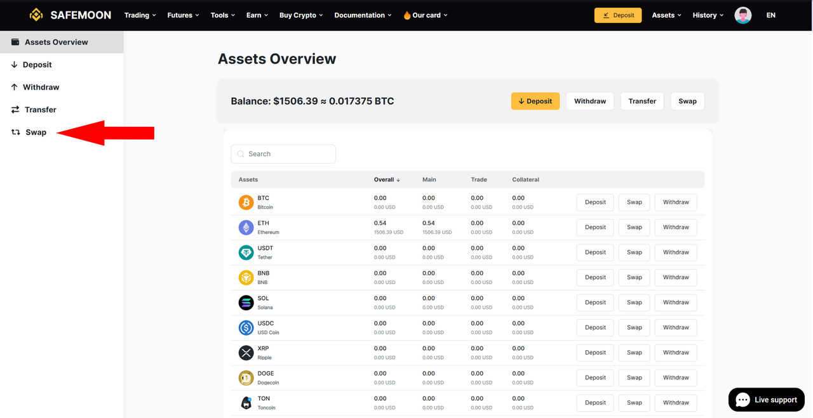Click the Main column header
Viewport: 813px width, 418px height.
[429, 180]
